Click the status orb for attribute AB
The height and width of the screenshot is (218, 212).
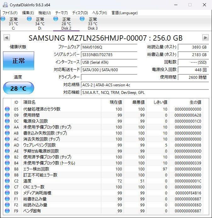(7, 133)
